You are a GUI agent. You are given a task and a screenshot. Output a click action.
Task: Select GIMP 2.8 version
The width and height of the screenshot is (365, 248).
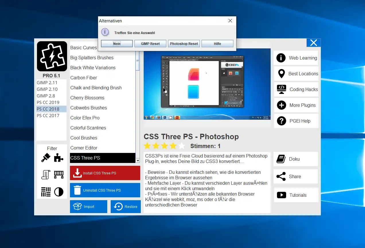tap(51, 96)
